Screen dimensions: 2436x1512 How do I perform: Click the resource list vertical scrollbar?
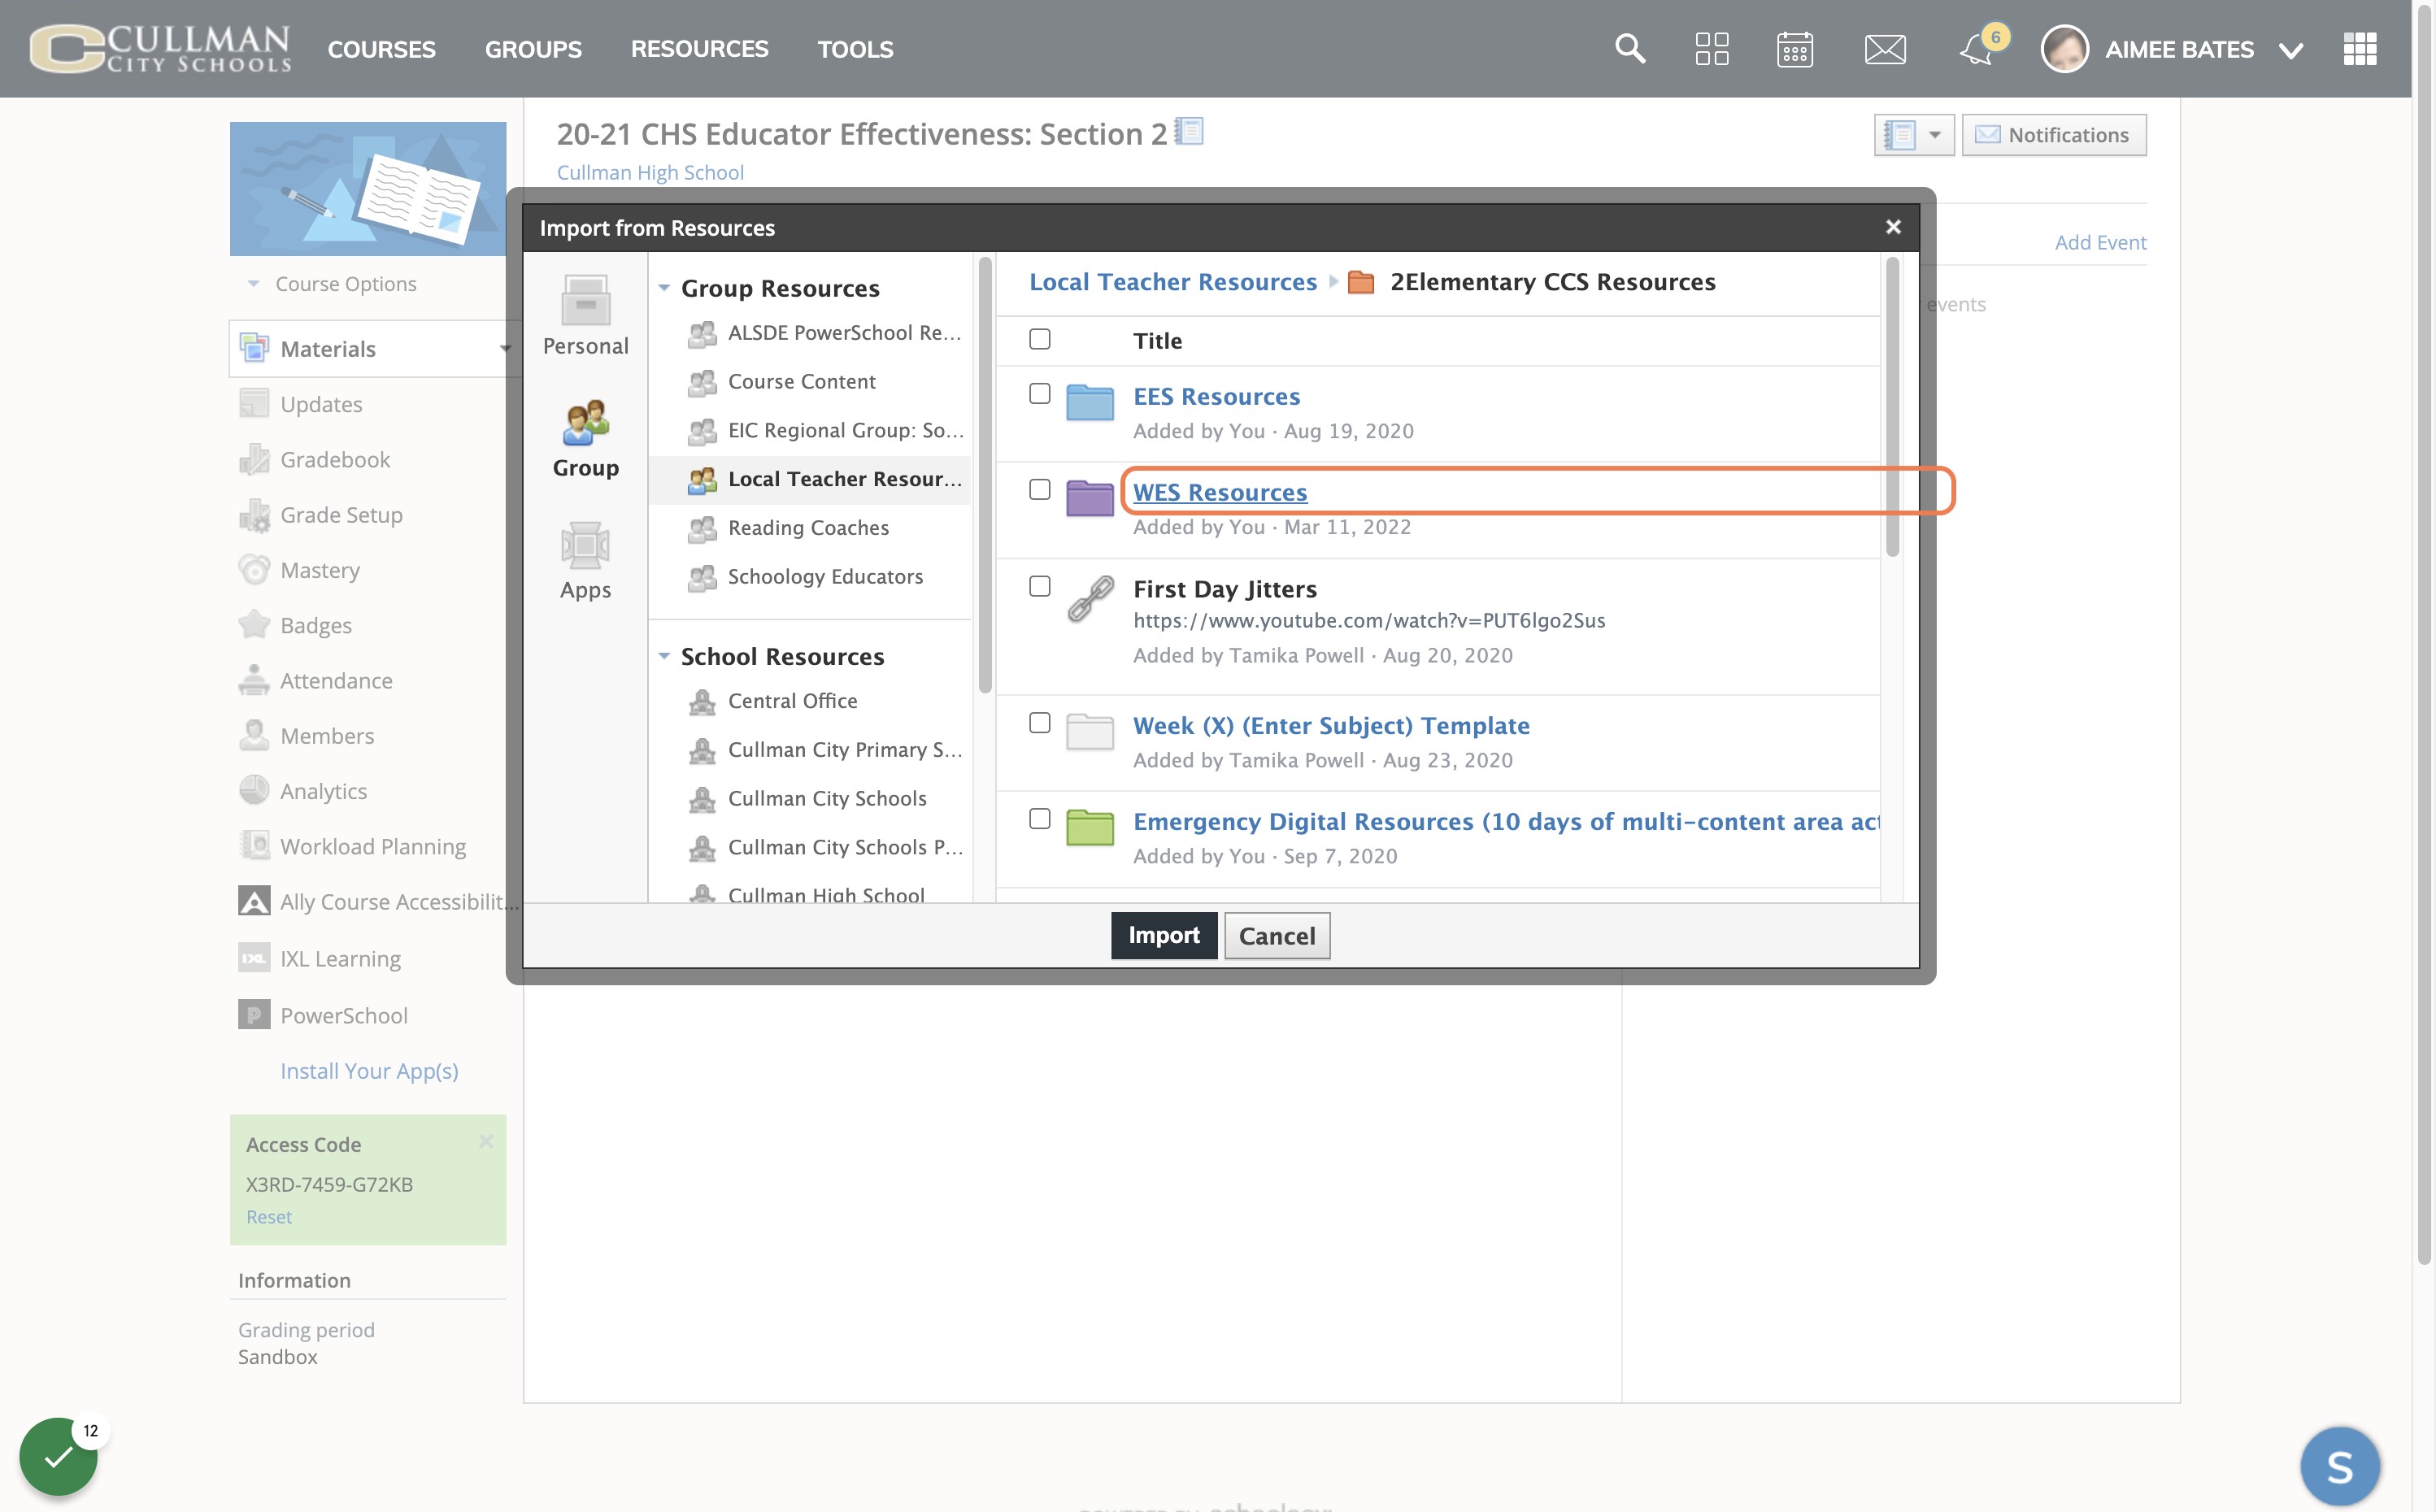click(x=1892, y=407)
